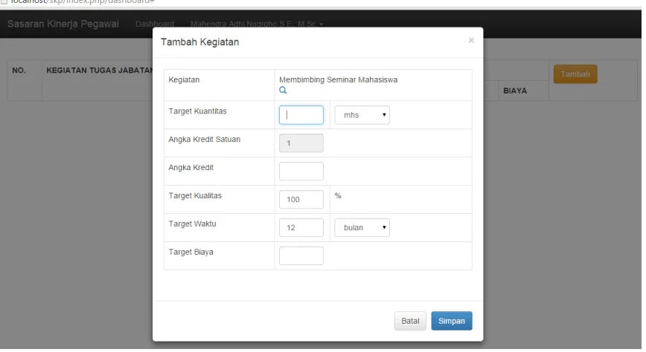646x352 pixels.
Task: Click the Target Biaya input field
Action: [301, 255]
